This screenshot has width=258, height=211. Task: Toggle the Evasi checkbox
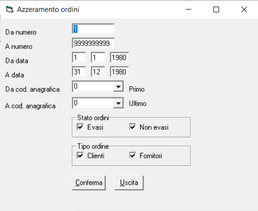pyautogui.click(x=80, y=127)
